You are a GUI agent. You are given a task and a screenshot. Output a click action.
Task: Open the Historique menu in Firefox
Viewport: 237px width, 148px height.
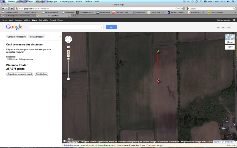(x=52, y=1)
